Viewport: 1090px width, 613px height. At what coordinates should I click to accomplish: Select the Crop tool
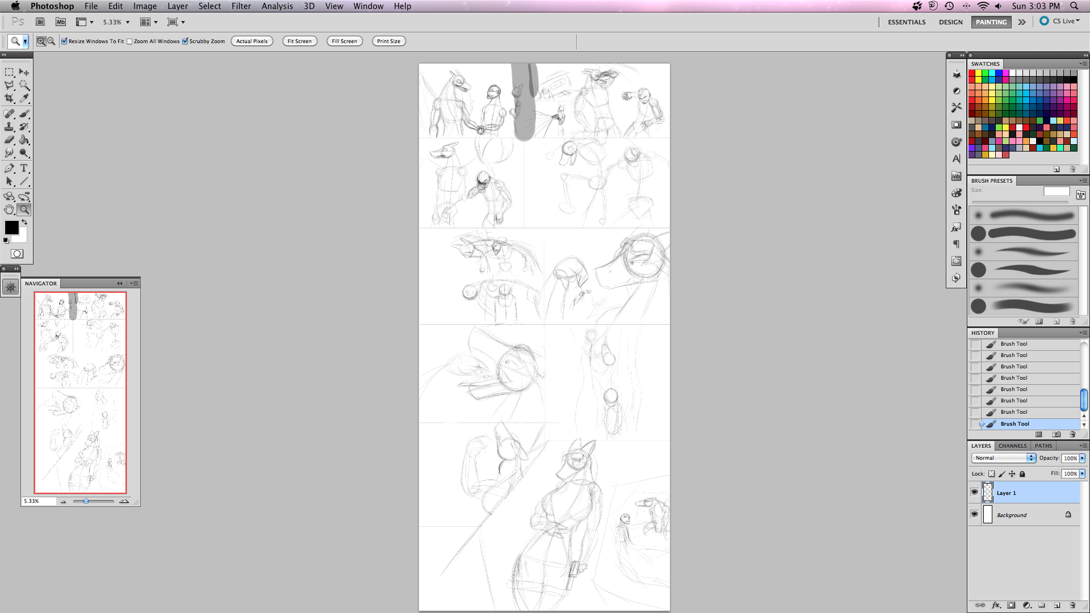click(9, 98)
